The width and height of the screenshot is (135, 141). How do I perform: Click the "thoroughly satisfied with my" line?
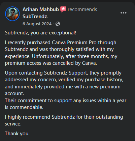(x=59, y=50)
